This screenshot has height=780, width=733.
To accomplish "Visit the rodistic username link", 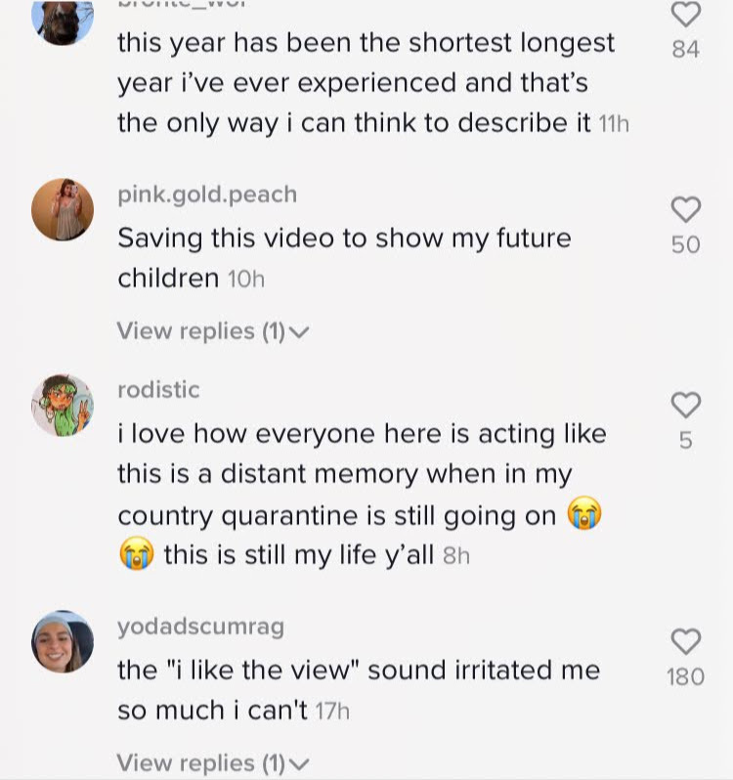I will 158,390.
